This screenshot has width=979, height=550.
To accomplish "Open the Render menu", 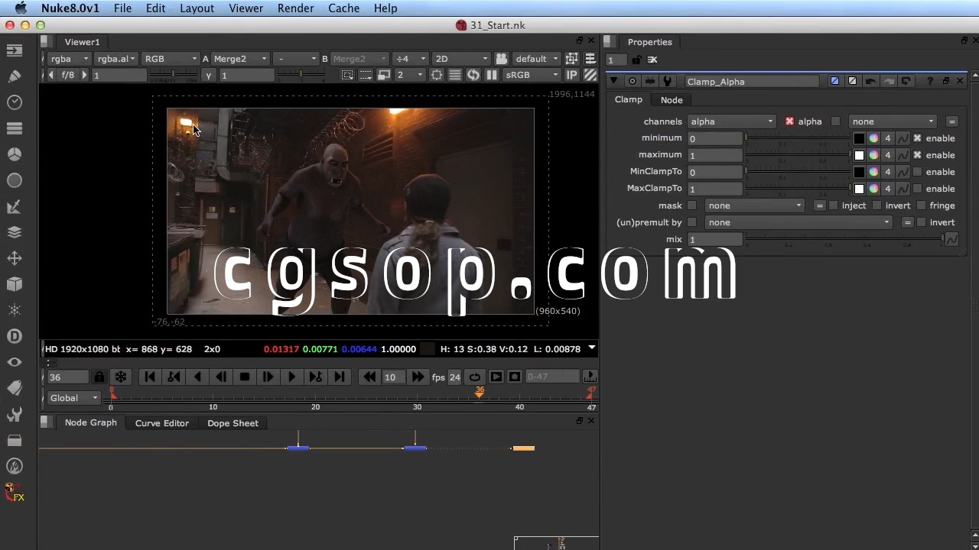I will click(x=295, y=8).
